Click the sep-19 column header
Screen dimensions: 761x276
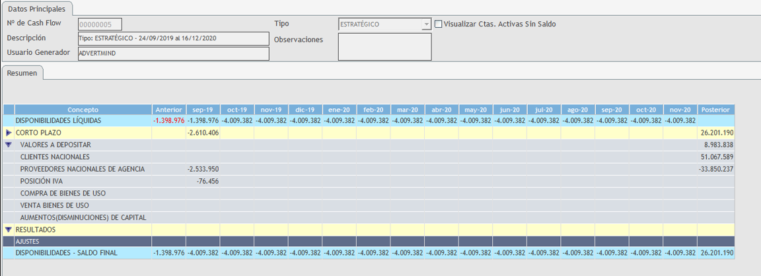[203, 110]
